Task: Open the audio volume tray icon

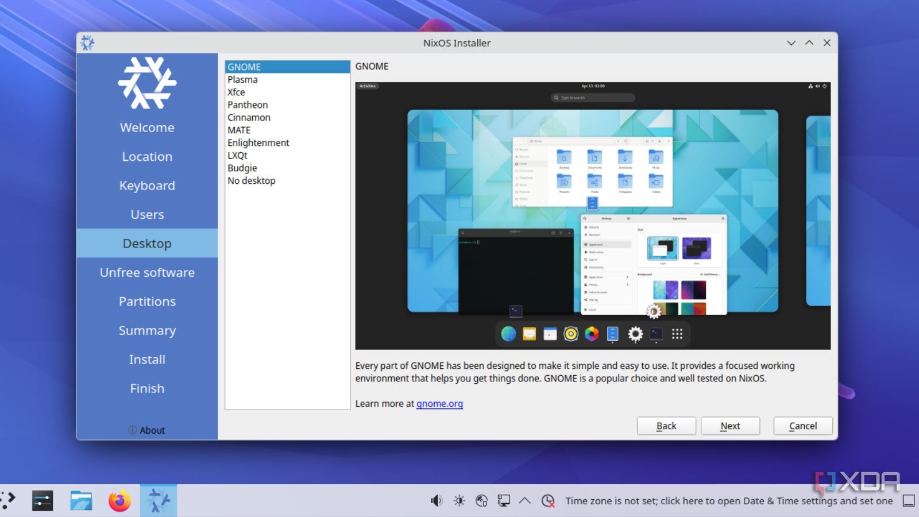Action: tap(437, 501)
